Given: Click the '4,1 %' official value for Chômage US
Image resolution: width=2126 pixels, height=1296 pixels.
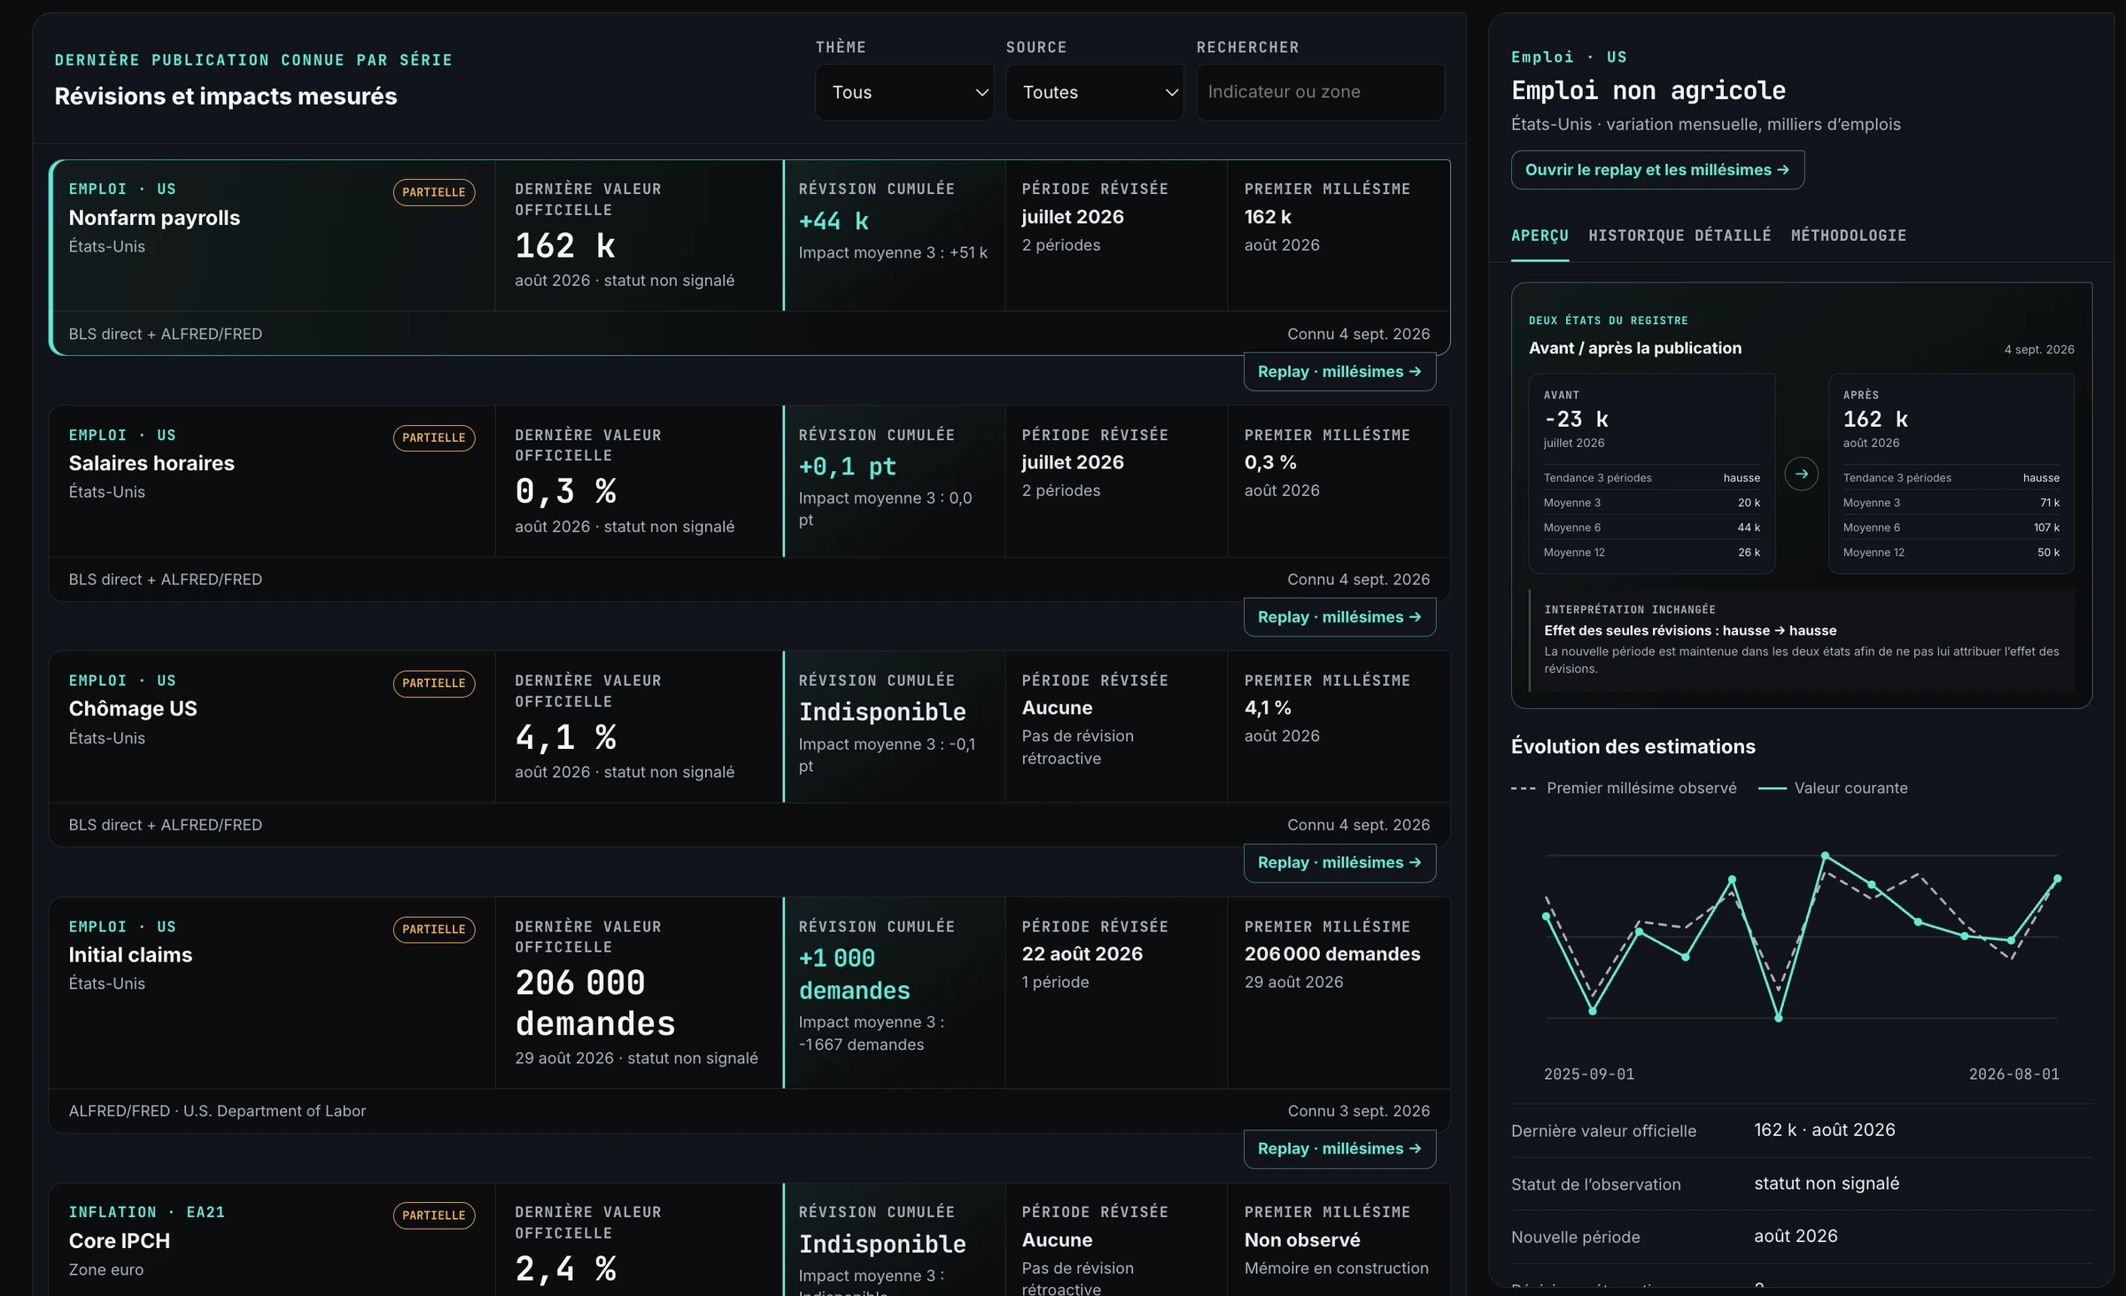Looking at the screenshot, I should pos(566,737).
